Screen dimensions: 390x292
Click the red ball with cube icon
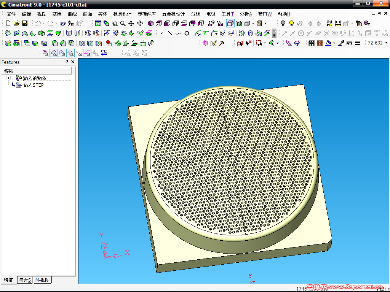coord(109,43)
